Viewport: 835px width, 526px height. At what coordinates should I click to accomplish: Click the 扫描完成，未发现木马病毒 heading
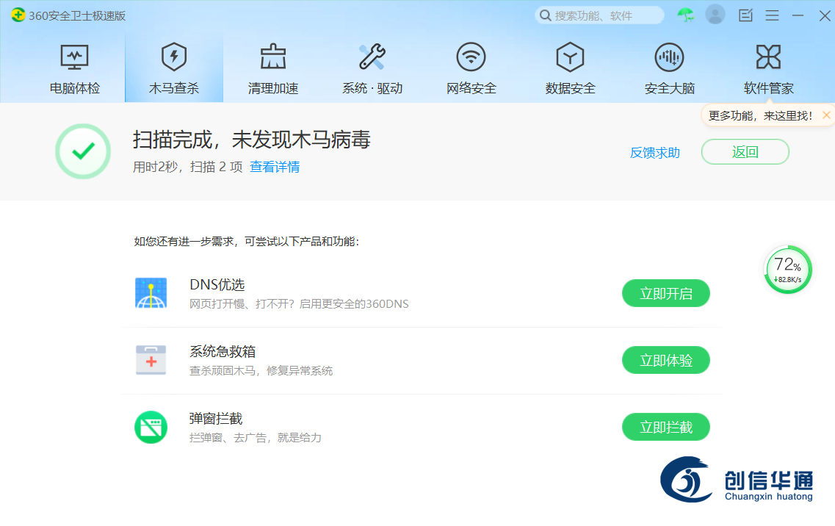[x=251, y=140]
